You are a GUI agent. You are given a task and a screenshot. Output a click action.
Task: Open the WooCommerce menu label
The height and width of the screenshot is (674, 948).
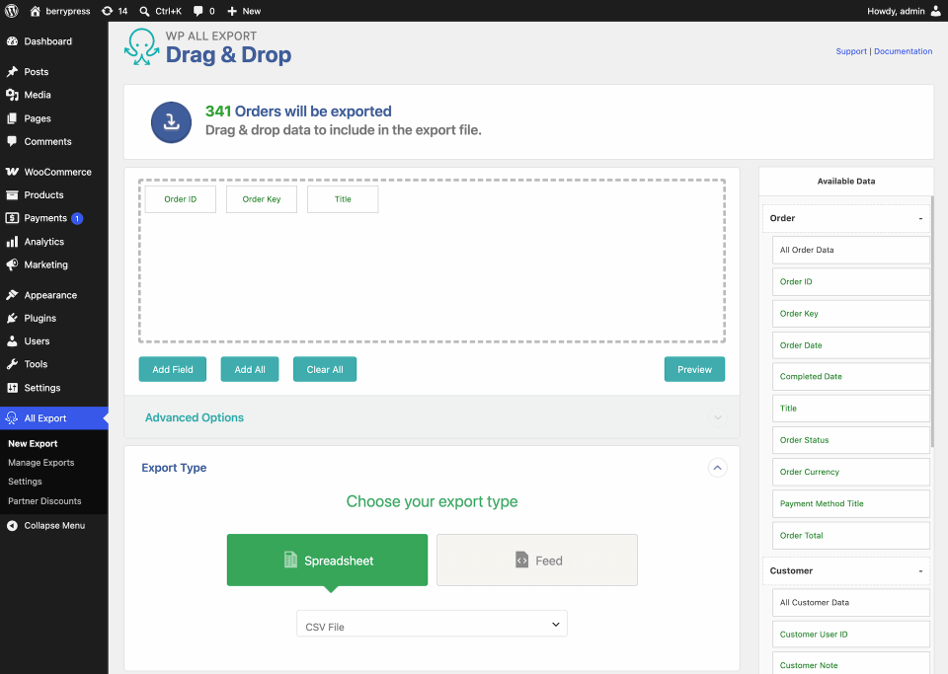[x=58, y=172]
